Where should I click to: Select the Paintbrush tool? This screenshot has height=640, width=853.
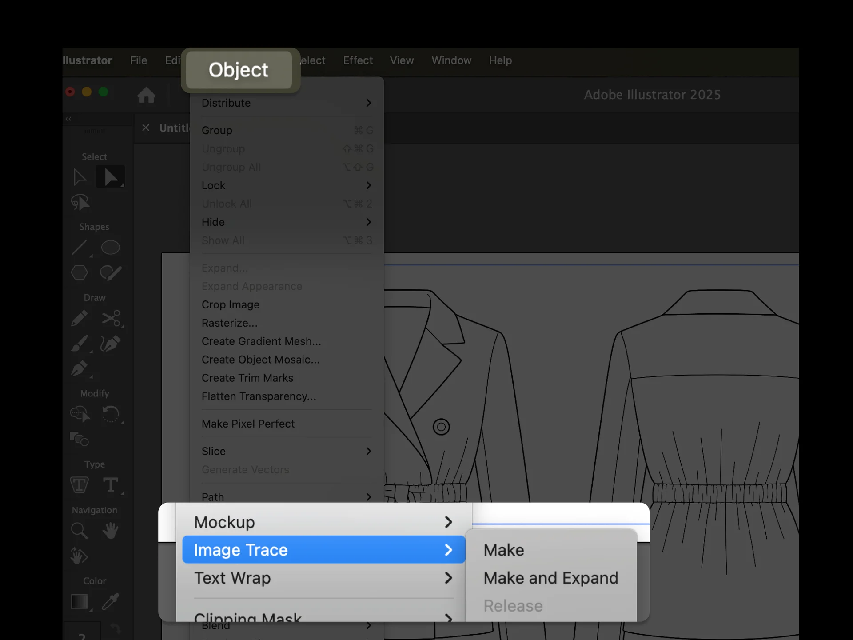click(x=80, y=344)
